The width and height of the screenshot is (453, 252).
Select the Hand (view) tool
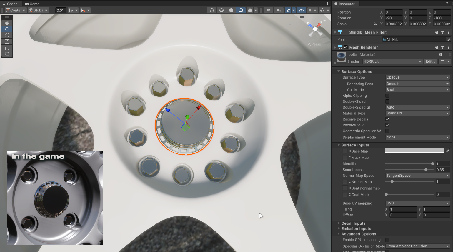[7, 23]
